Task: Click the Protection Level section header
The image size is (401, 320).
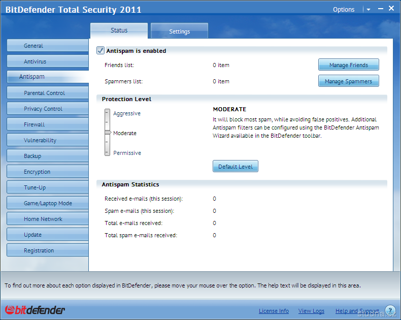Action: (126, 99)
